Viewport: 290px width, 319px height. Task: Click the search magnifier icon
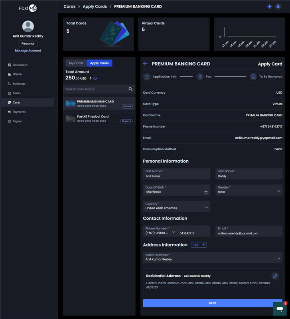pos(130,89)
